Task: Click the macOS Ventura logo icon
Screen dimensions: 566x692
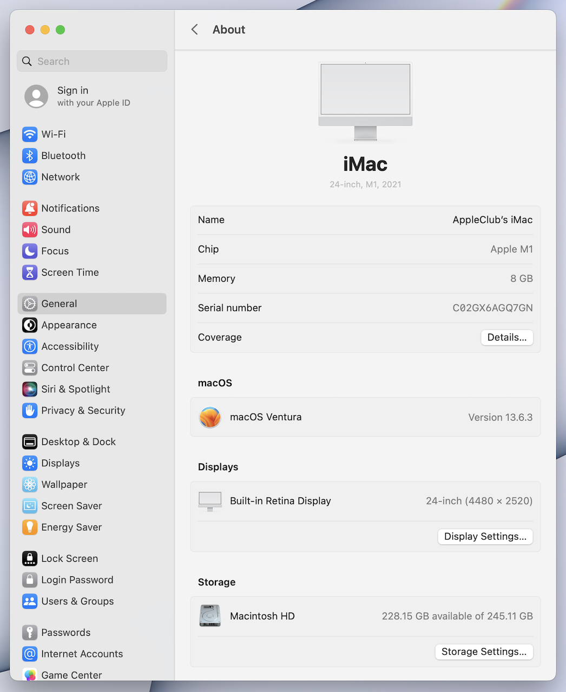Action: (210, 417)
